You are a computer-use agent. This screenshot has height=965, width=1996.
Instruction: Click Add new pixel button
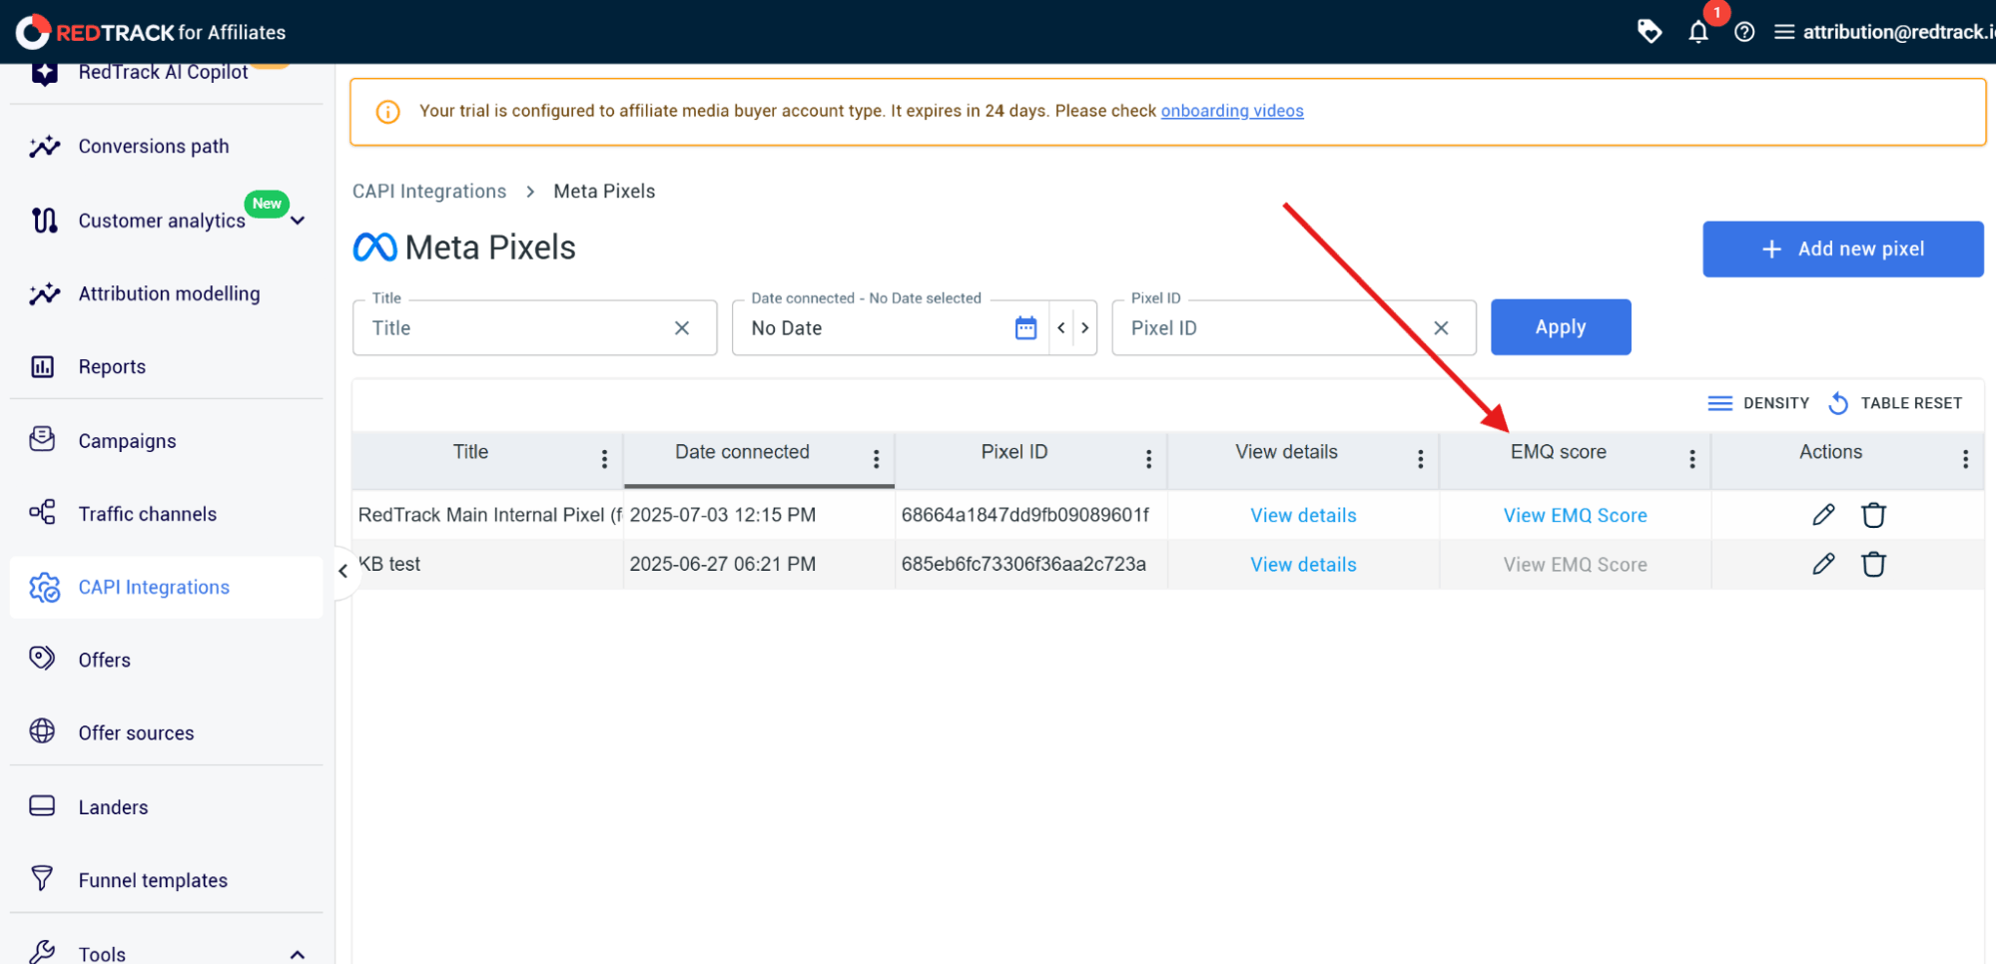point(1842,248)
